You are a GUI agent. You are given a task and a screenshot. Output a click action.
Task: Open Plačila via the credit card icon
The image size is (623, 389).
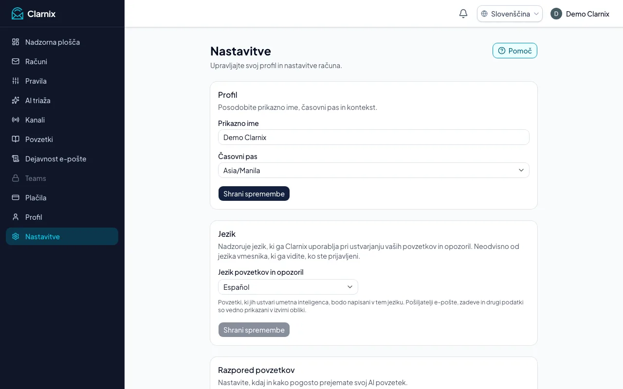click(16, 197)
